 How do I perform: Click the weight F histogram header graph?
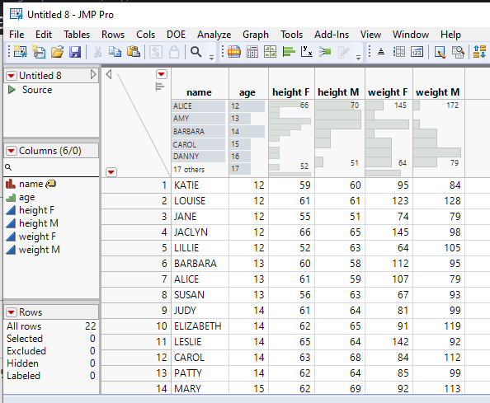pos(389,138)
